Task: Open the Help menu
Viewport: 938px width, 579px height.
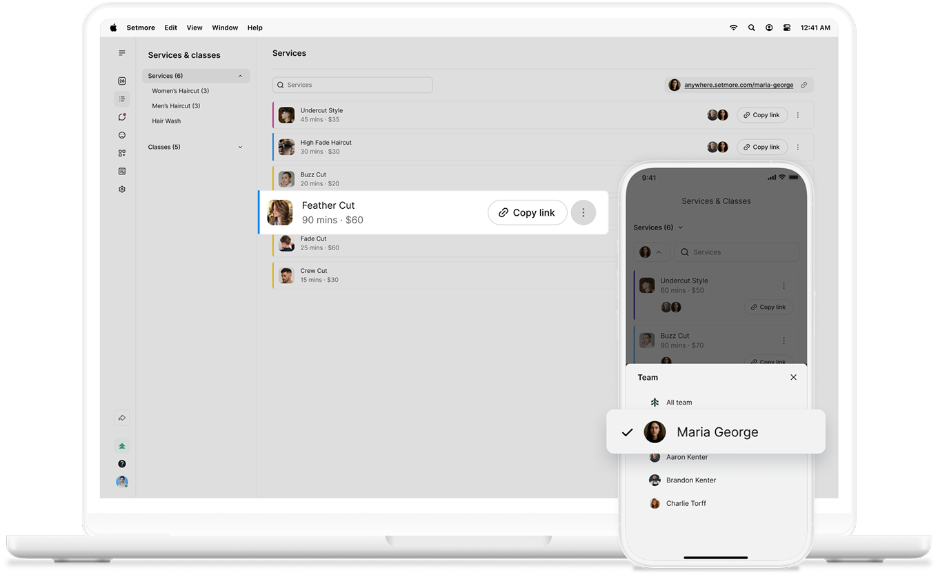Action: pos(255,28)
